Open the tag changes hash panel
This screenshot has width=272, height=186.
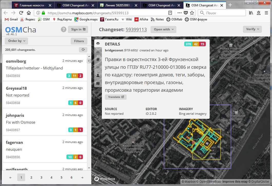98,60
